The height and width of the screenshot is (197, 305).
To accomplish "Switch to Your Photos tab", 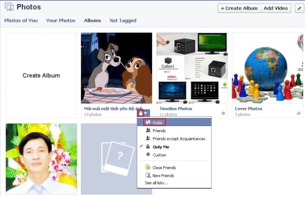I will (x=60, y=20).
